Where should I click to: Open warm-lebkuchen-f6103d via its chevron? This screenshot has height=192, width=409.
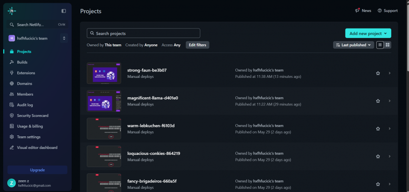pyautogui.click(x=390, y=129)
